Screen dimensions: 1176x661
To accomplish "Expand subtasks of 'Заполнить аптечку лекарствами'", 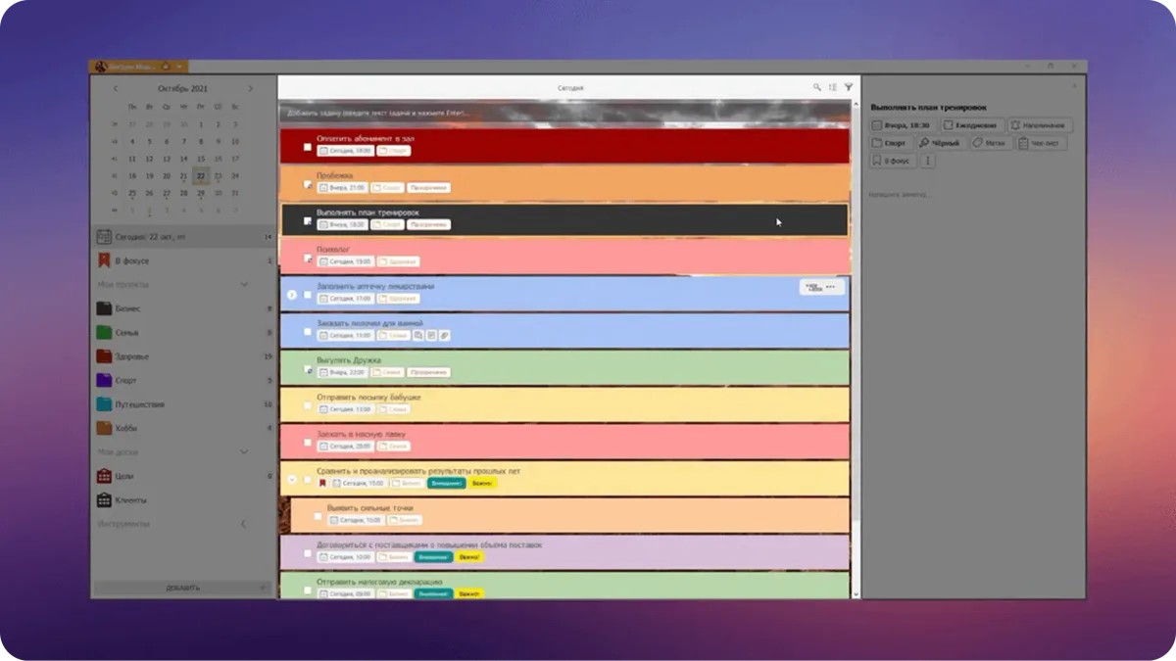I will point(291,294).
